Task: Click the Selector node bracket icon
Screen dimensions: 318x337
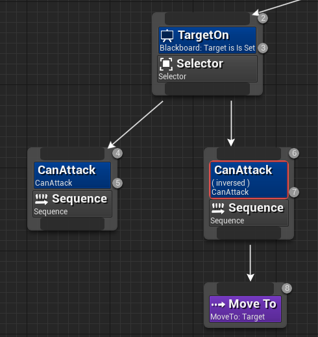Action: click(166, 64)
